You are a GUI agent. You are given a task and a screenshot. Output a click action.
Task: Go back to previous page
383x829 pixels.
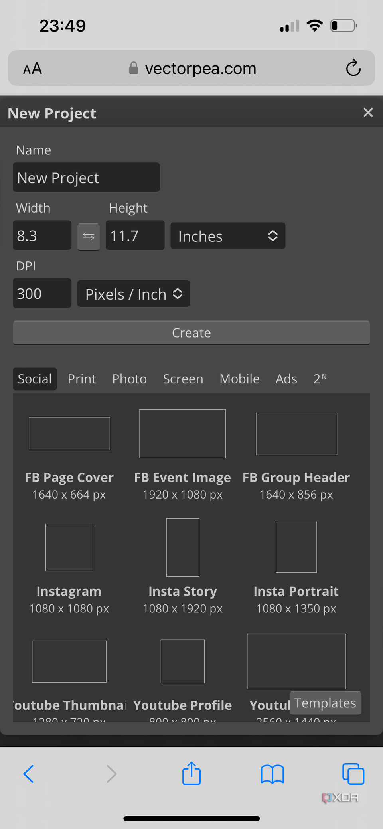[29, 774]
